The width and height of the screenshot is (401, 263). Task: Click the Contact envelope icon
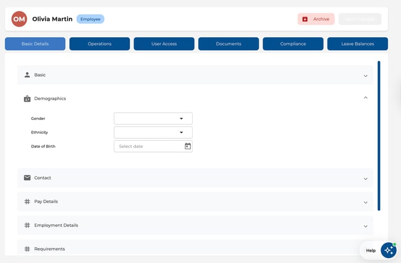pyautogui.click(x=27, y=178)
